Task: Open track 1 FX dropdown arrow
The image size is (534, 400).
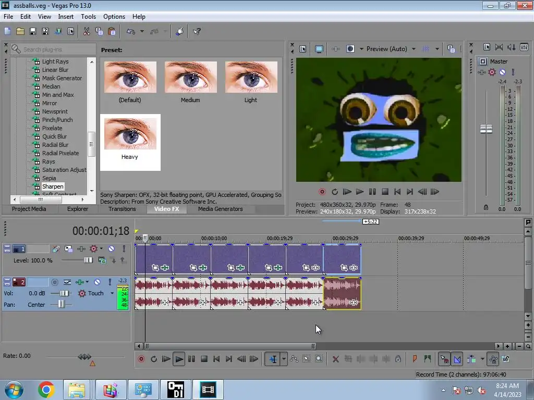Action: coord(101,249)
